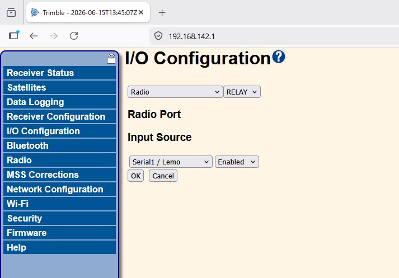
Task: Click the browser forward arrow
Action: pos(53,36)
